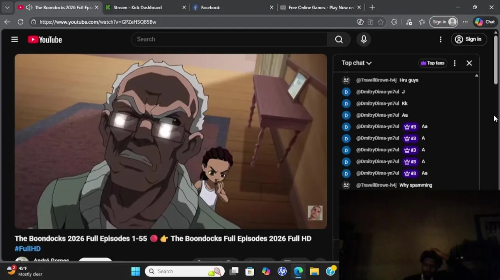Click the YouTube search magnifier button
Image resolution: width=500 pixels, height=280 pixels.
[x=339, y=39]
